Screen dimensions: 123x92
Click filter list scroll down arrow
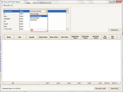coord(67,29)
